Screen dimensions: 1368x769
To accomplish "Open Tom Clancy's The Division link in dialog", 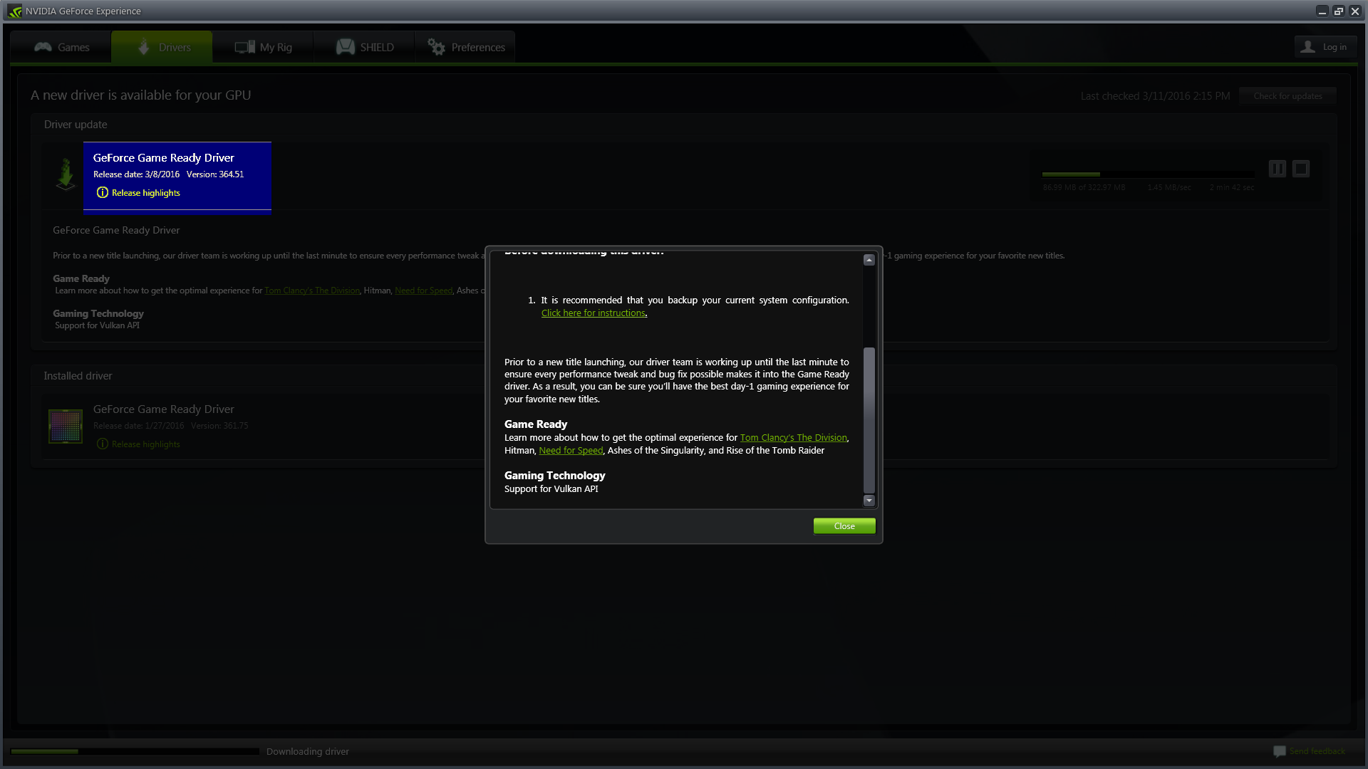I will point(793,438).
